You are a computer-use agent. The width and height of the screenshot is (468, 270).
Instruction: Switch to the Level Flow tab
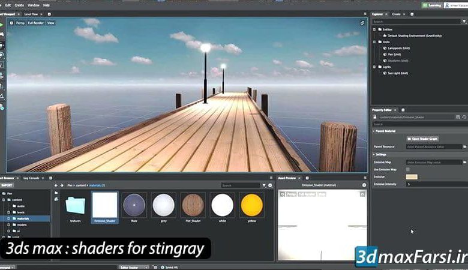(x=31, y=14)
